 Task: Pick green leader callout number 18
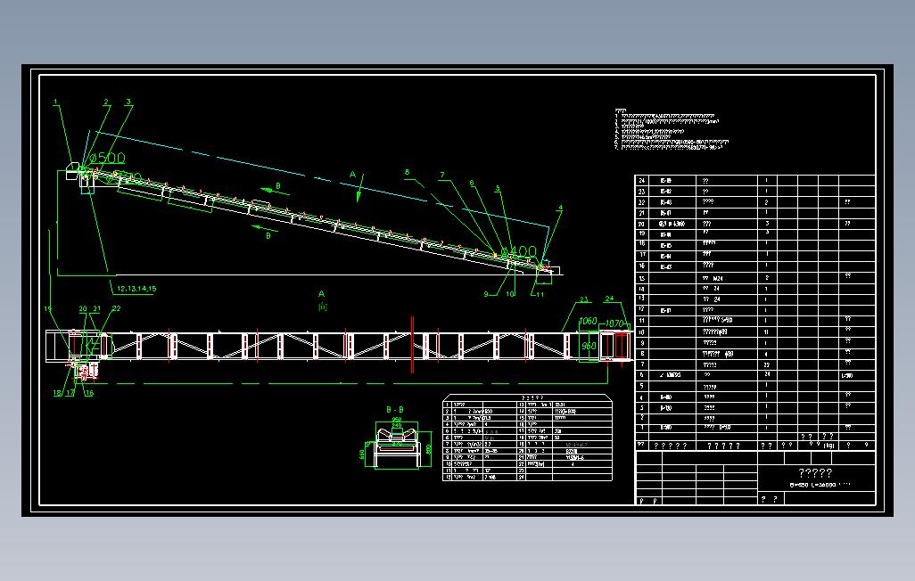click(57, 393)
